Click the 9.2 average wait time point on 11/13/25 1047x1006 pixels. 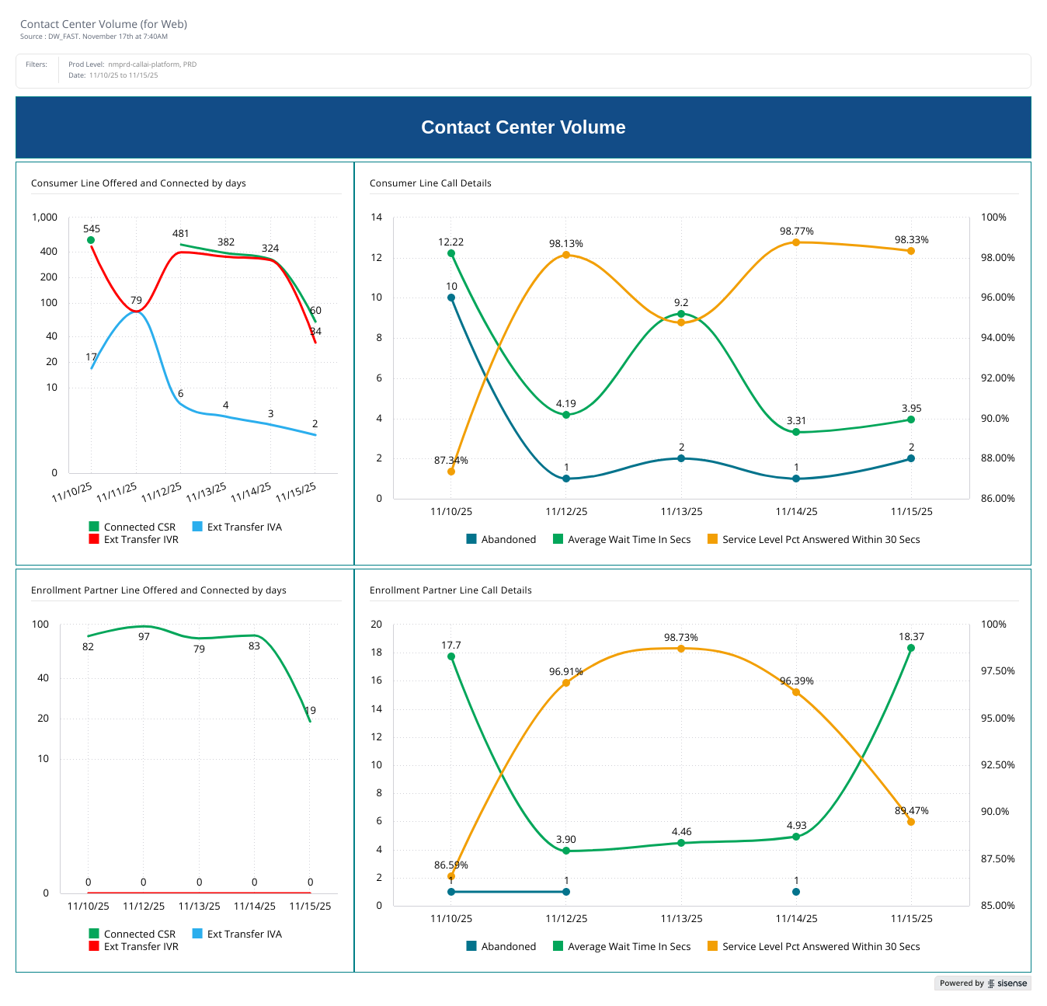(x=681, y=314)
